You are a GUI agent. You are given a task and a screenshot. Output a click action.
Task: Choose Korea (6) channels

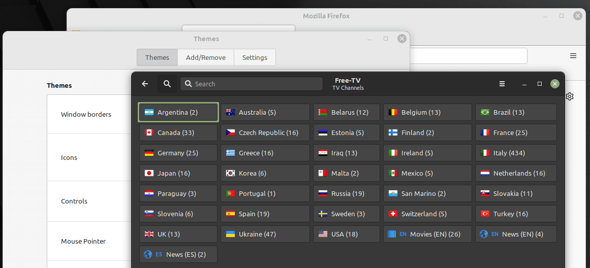[265, 173]
